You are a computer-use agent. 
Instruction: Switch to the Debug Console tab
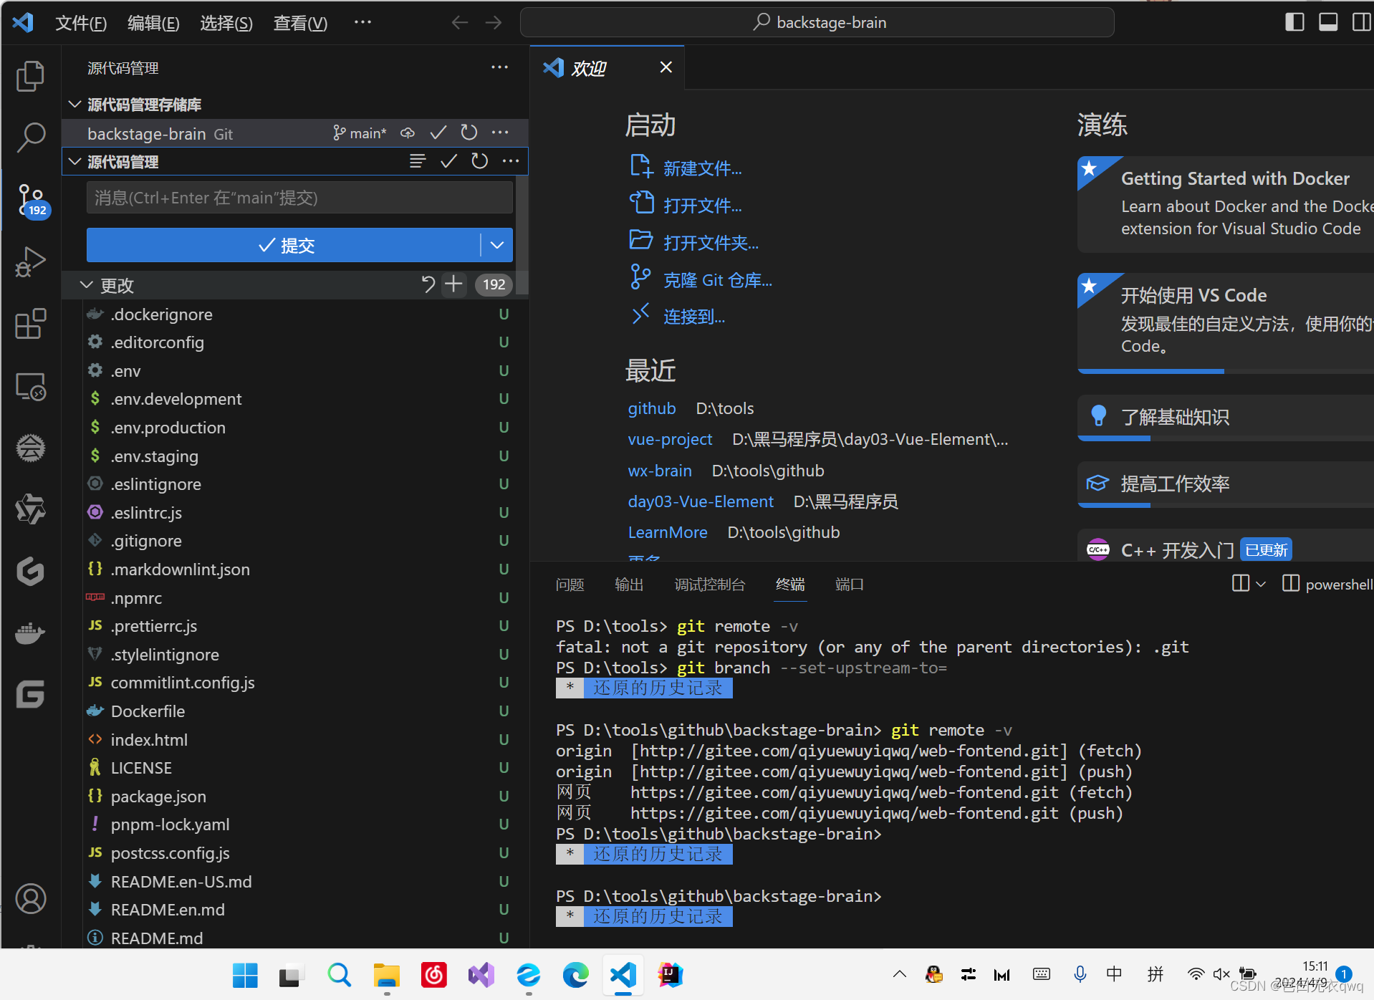[x=710, y=585]
